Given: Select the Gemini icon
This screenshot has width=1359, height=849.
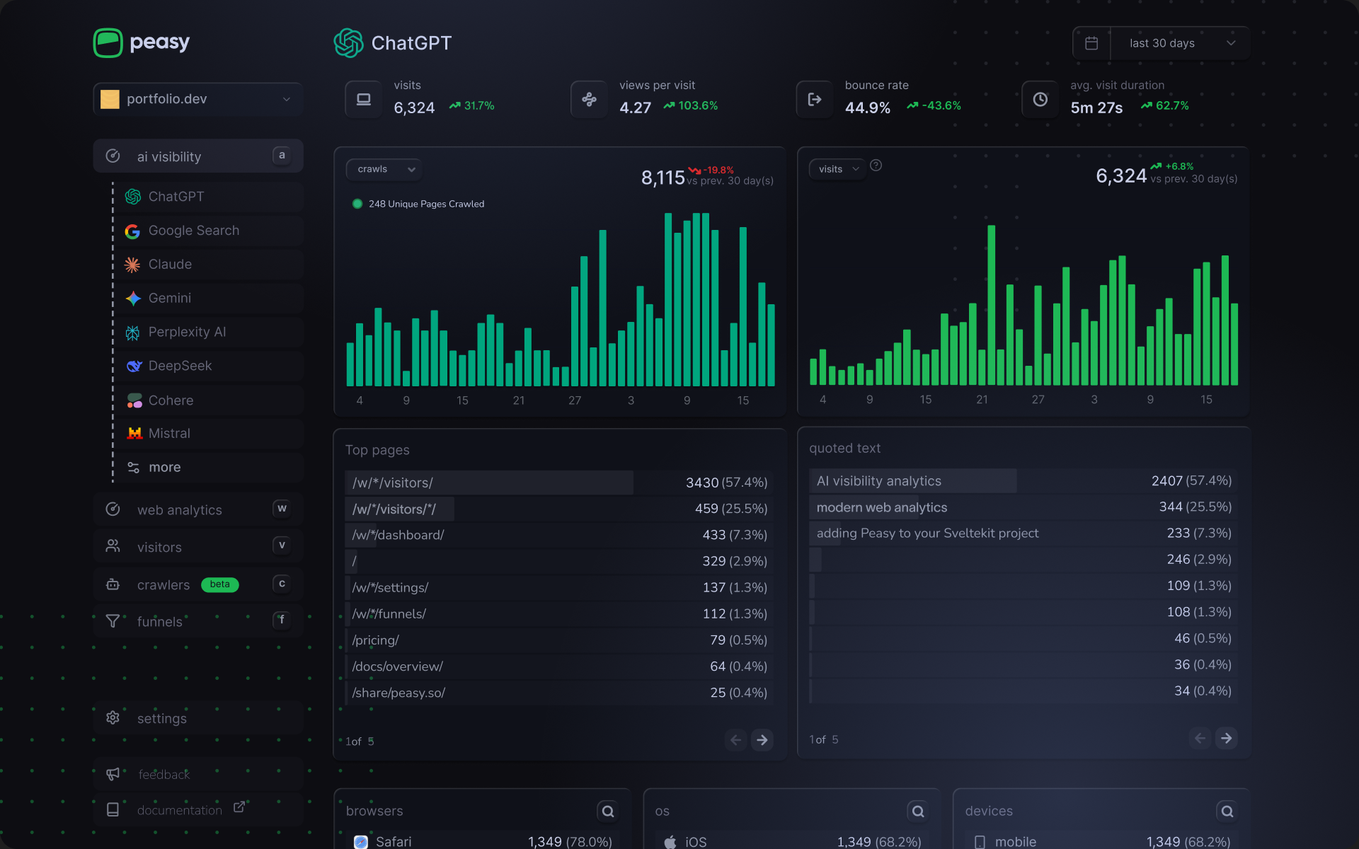Looking at the screenshot, I should point(132,298).
